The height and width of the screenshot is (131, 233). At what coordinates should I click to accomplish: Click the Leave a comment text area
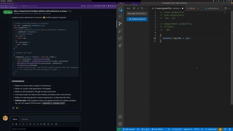[45, 129]
